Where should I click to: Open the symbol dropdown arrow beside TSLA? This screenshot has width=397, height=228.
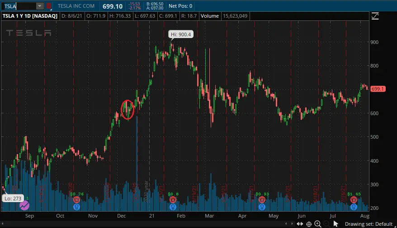point(39,6)
